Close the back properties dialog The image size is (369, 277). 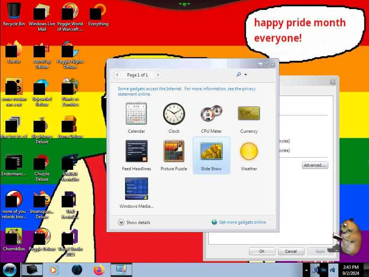333,82
